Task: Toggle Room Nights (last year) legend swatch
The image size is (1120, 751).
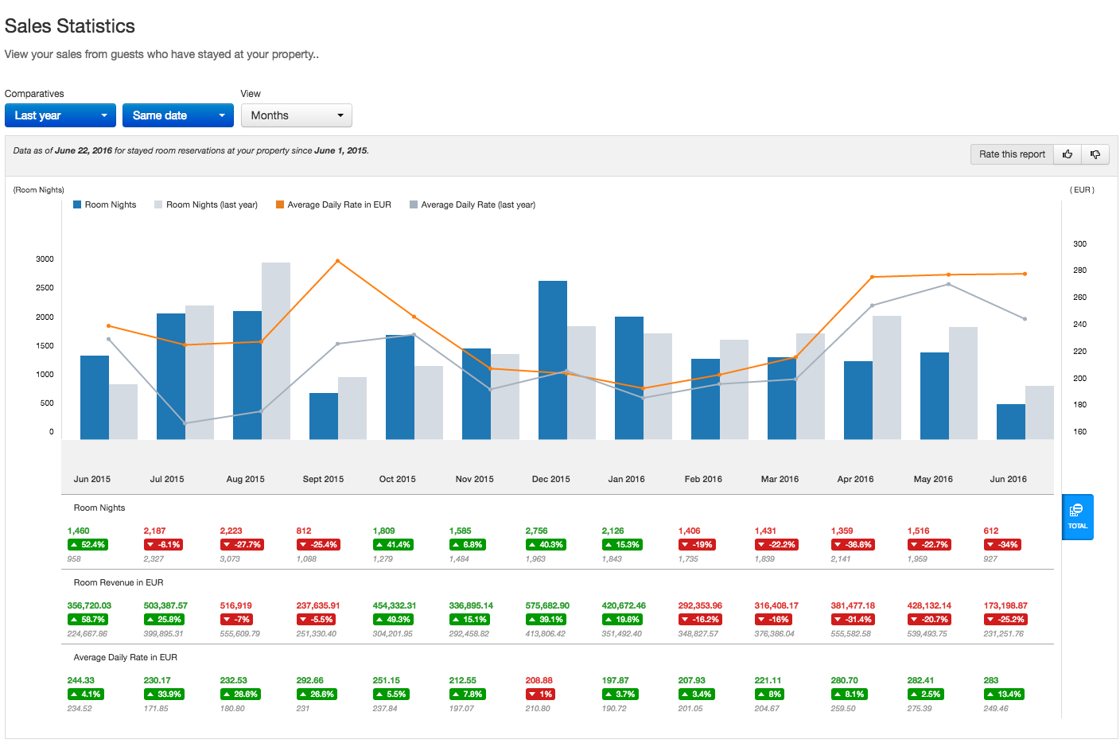Action: [x=158, y=204]
